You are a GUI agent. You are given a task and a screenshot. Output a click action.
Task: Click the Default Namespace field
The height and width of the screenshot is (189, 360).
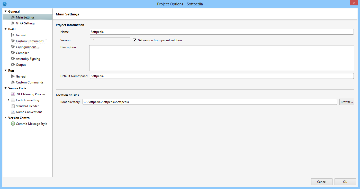coord(222,76)
